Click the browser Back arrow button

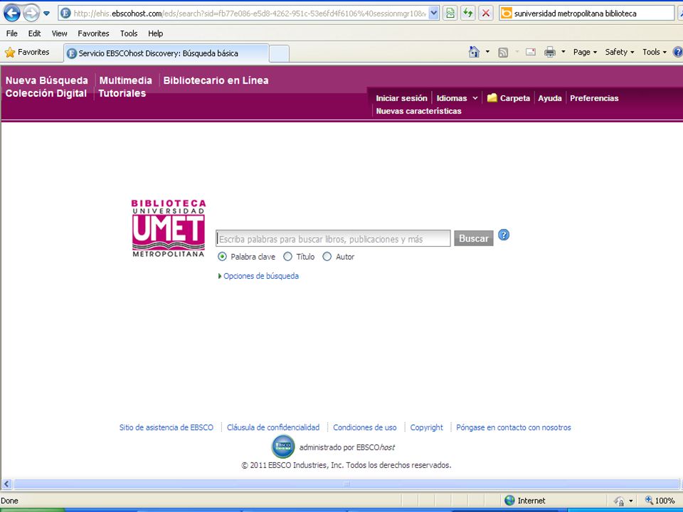click(12, 13)
